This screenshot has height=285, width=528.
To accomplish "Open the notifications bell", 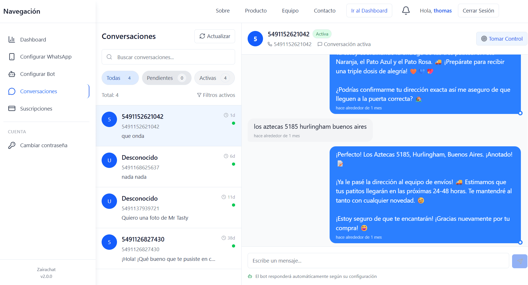I will tap(406, 11).
